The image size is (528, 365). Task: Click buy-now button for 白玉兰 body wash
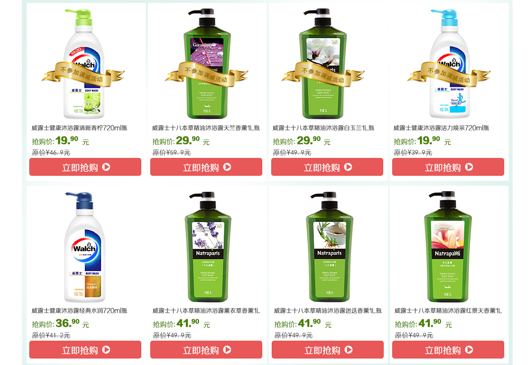327,167
